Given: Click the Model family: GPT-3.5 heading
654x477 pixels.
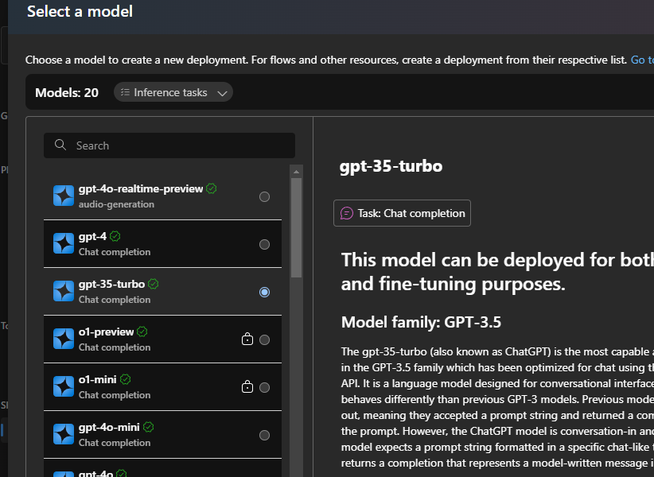Looking at the screenshot, I should (x=421, y=322).
